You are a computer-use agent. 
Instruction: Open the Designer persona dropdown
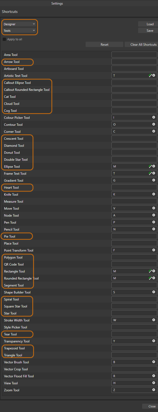click(x=19, y=24)
